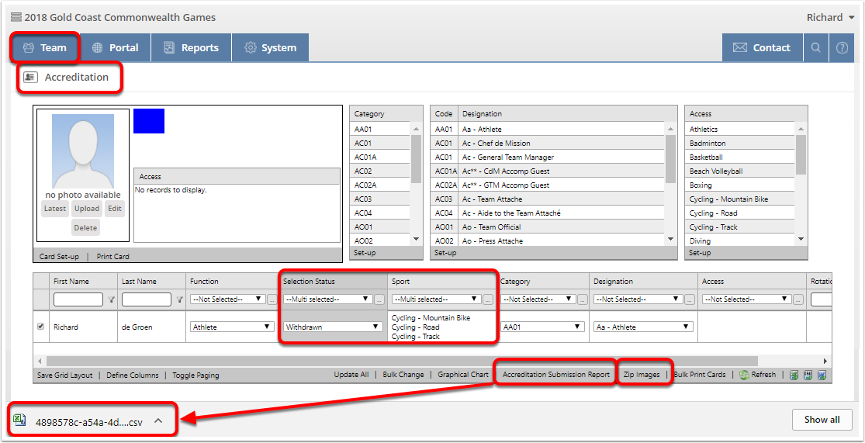This screenshot has height=443, width=865.
Task: Change Richard's Function dropdown showing Athlete
Action: click(232, 327)
